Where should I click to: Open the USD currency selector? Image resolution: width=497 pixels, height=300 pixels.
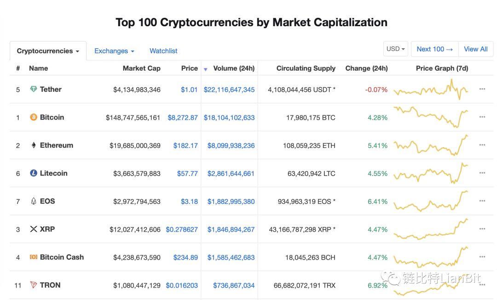(x=395, y=49)
